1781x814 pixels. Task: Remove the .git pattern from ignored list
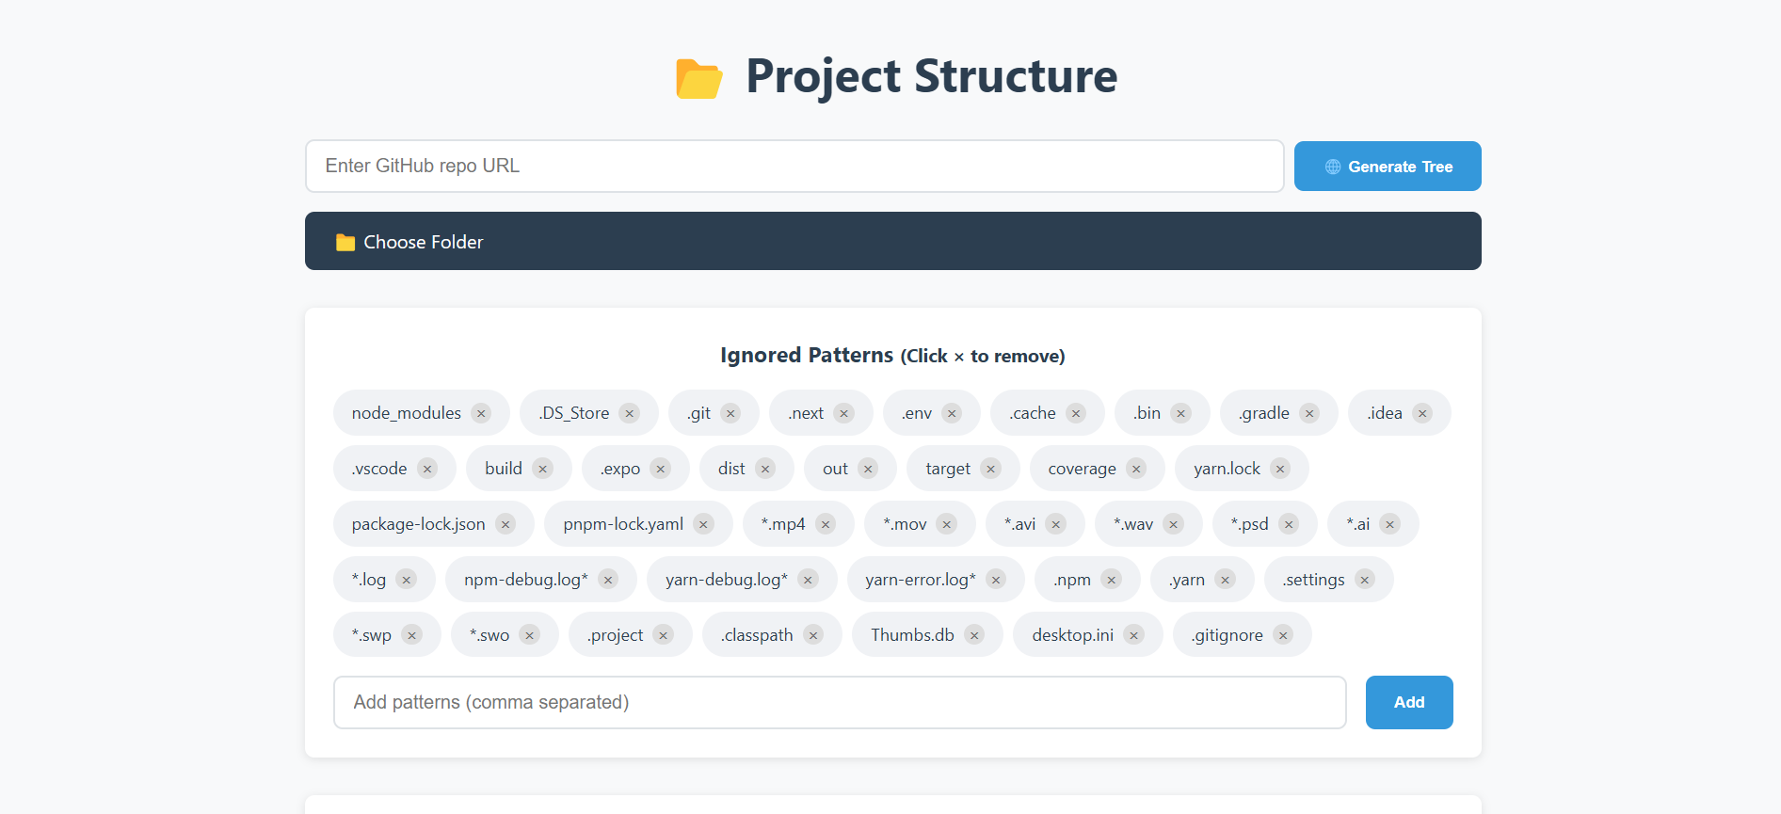(x=733, y=412)
